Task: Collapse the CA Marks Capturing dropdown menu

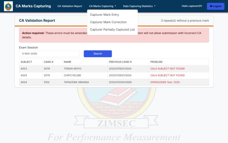Action: click(103, 6)
